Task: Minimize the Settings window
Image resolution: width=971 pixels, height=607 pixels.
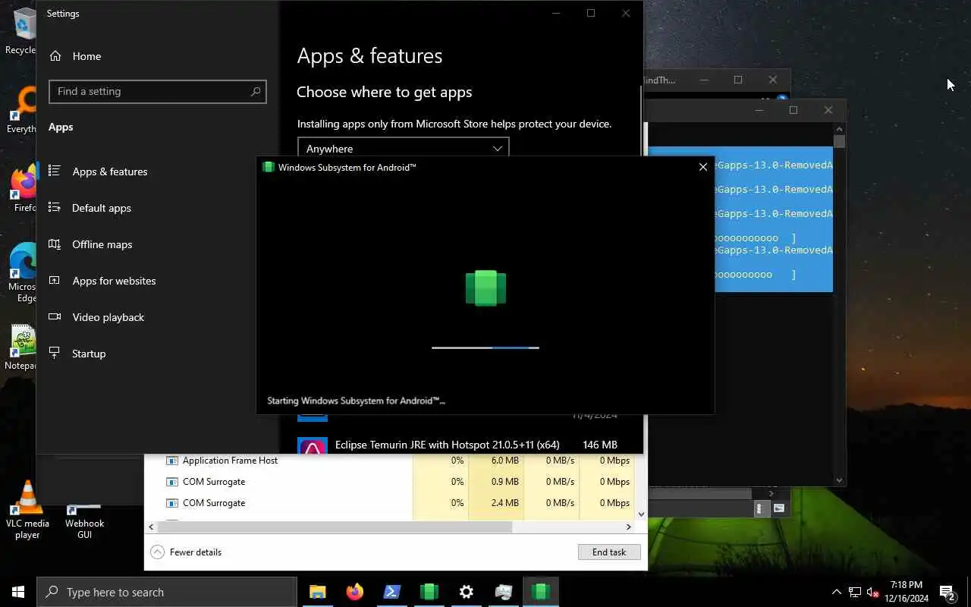Action: pyautogui.click(x=556, y=13)
